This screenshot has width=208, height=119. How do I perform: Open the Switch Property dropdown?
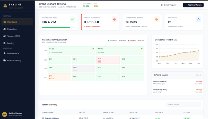click(170, 5)
